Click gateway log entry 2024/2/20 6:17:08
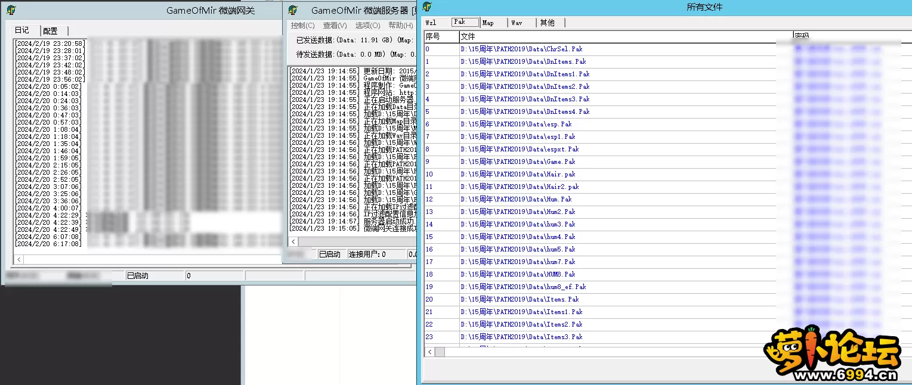 click(48, 244)
